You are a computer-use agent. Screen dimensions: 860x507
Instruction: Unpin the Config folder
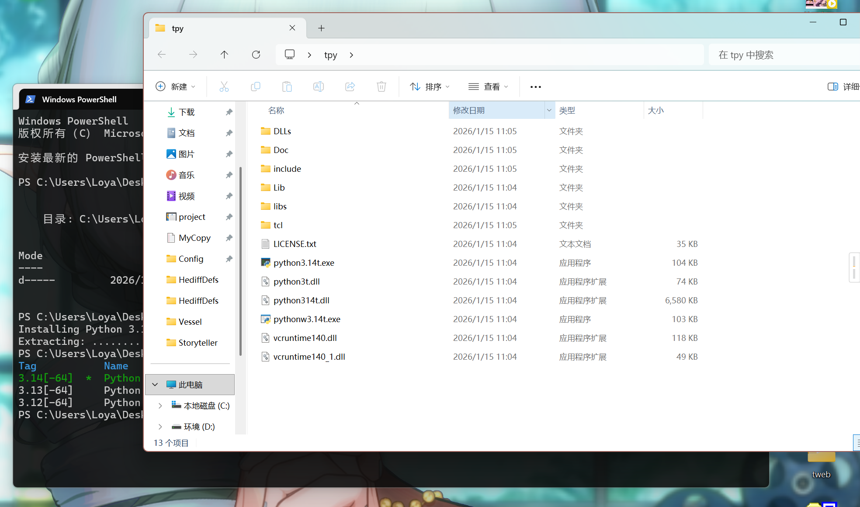(229, 258)
